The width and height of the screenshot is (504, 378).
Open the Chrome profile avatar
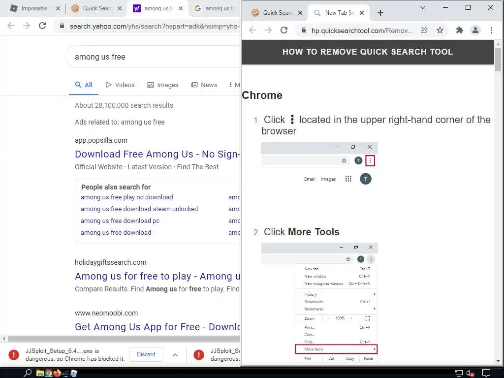pyautogui.click(x=475, y=30)
